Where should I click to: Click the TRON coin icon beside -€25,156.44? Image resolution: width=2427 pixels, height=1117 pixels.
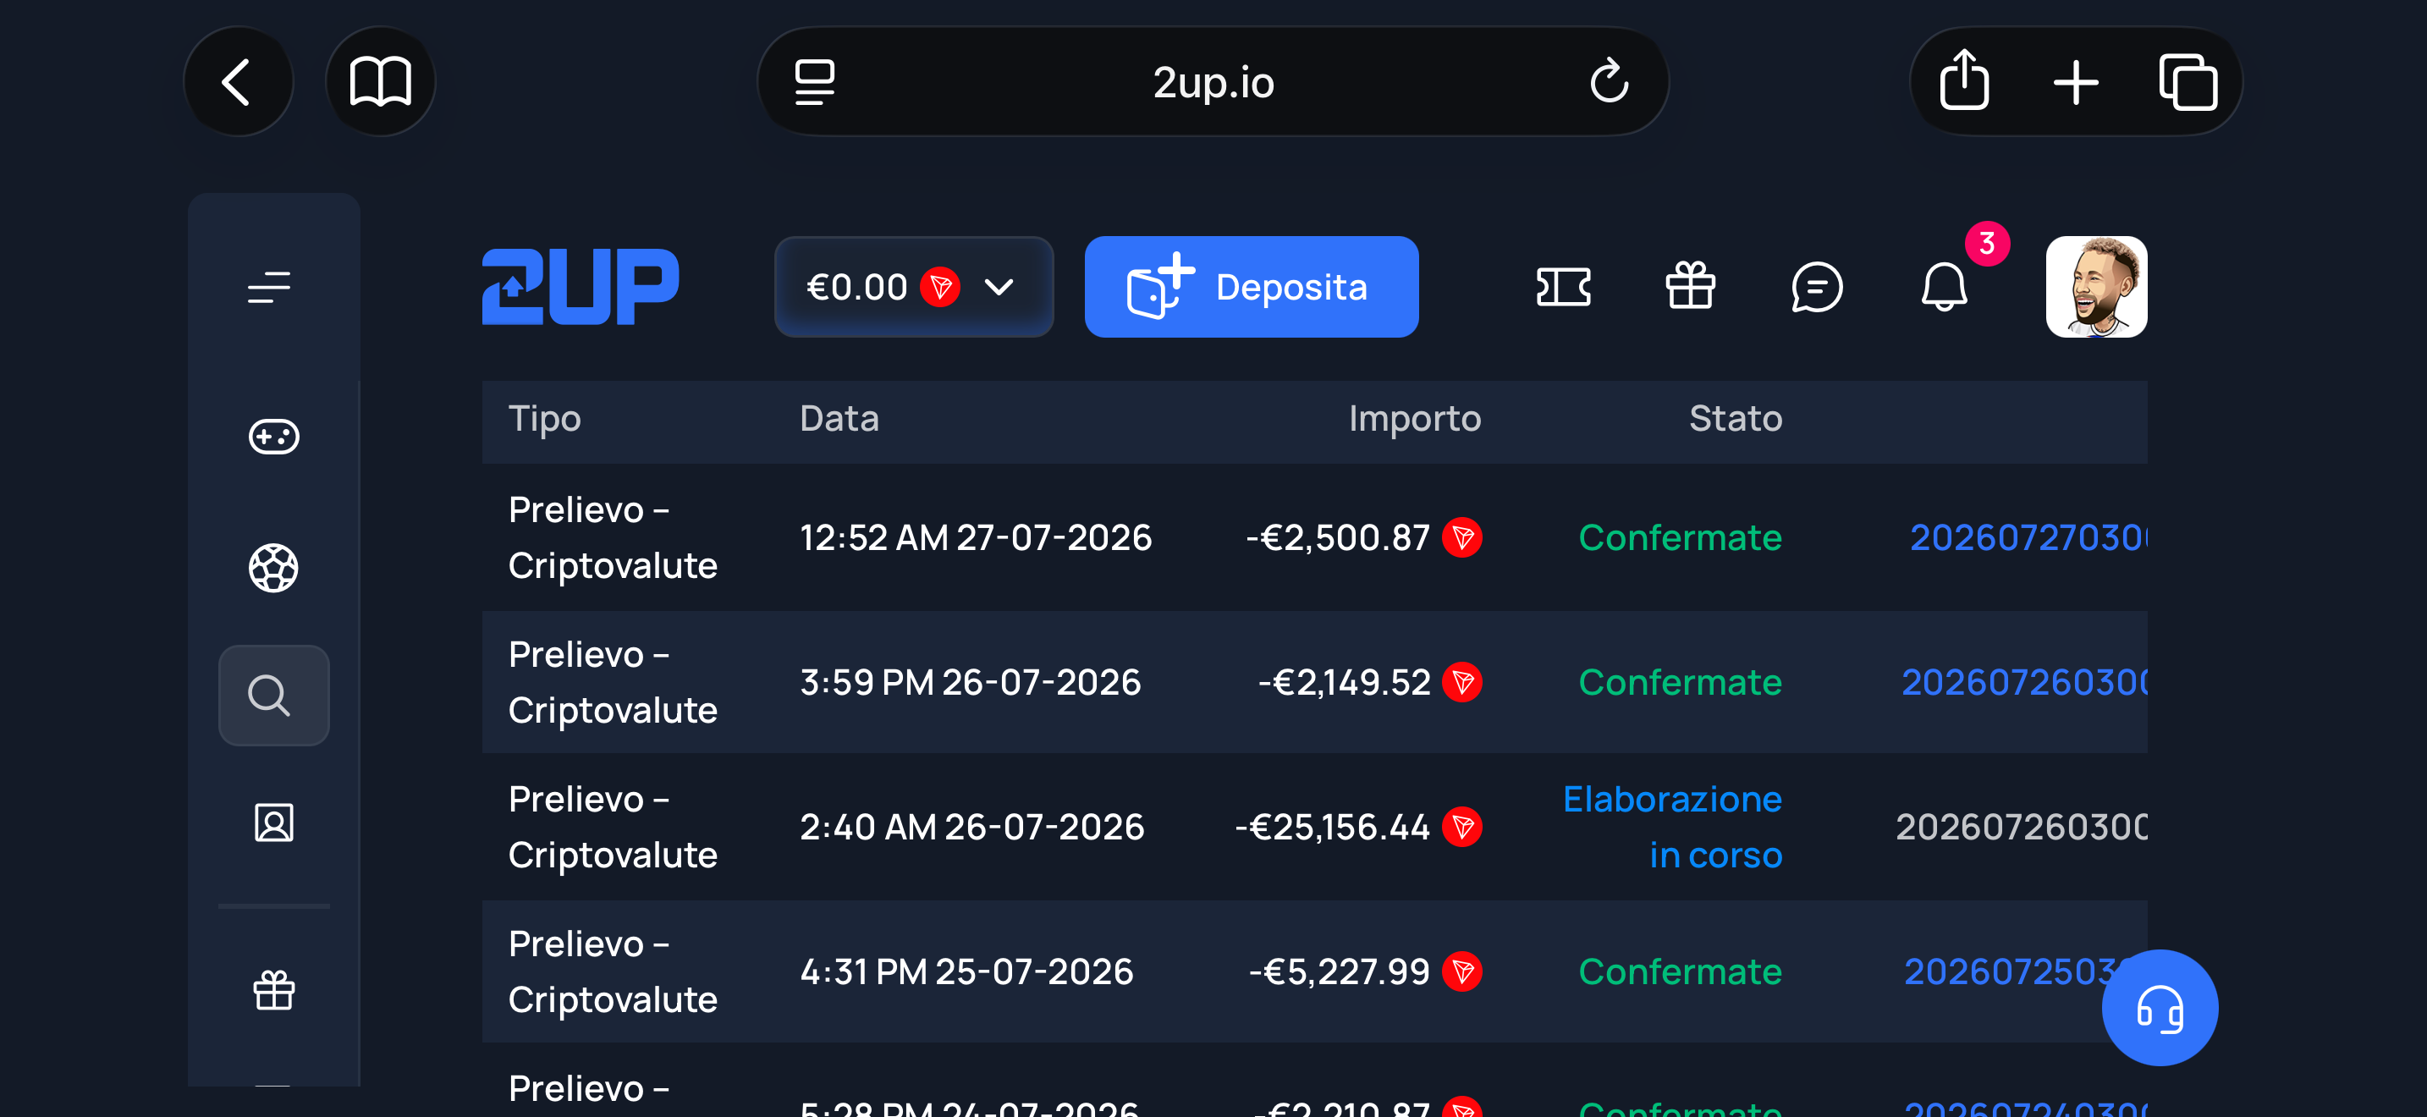click(x=1462, y=827)
